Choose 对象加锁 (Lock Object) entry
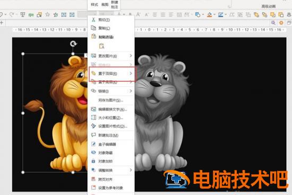 [x=111, y=161]
